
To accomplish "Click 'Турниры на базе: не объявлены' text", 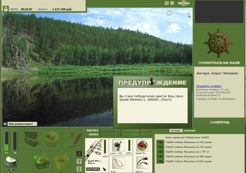I will (216, 99).
